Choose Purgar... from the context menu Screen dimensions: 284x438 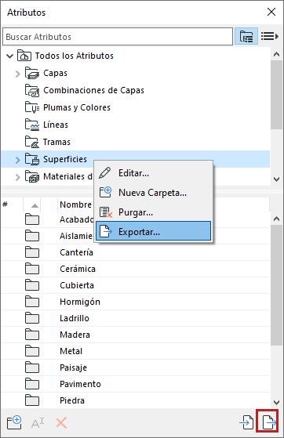click(153, 212)
